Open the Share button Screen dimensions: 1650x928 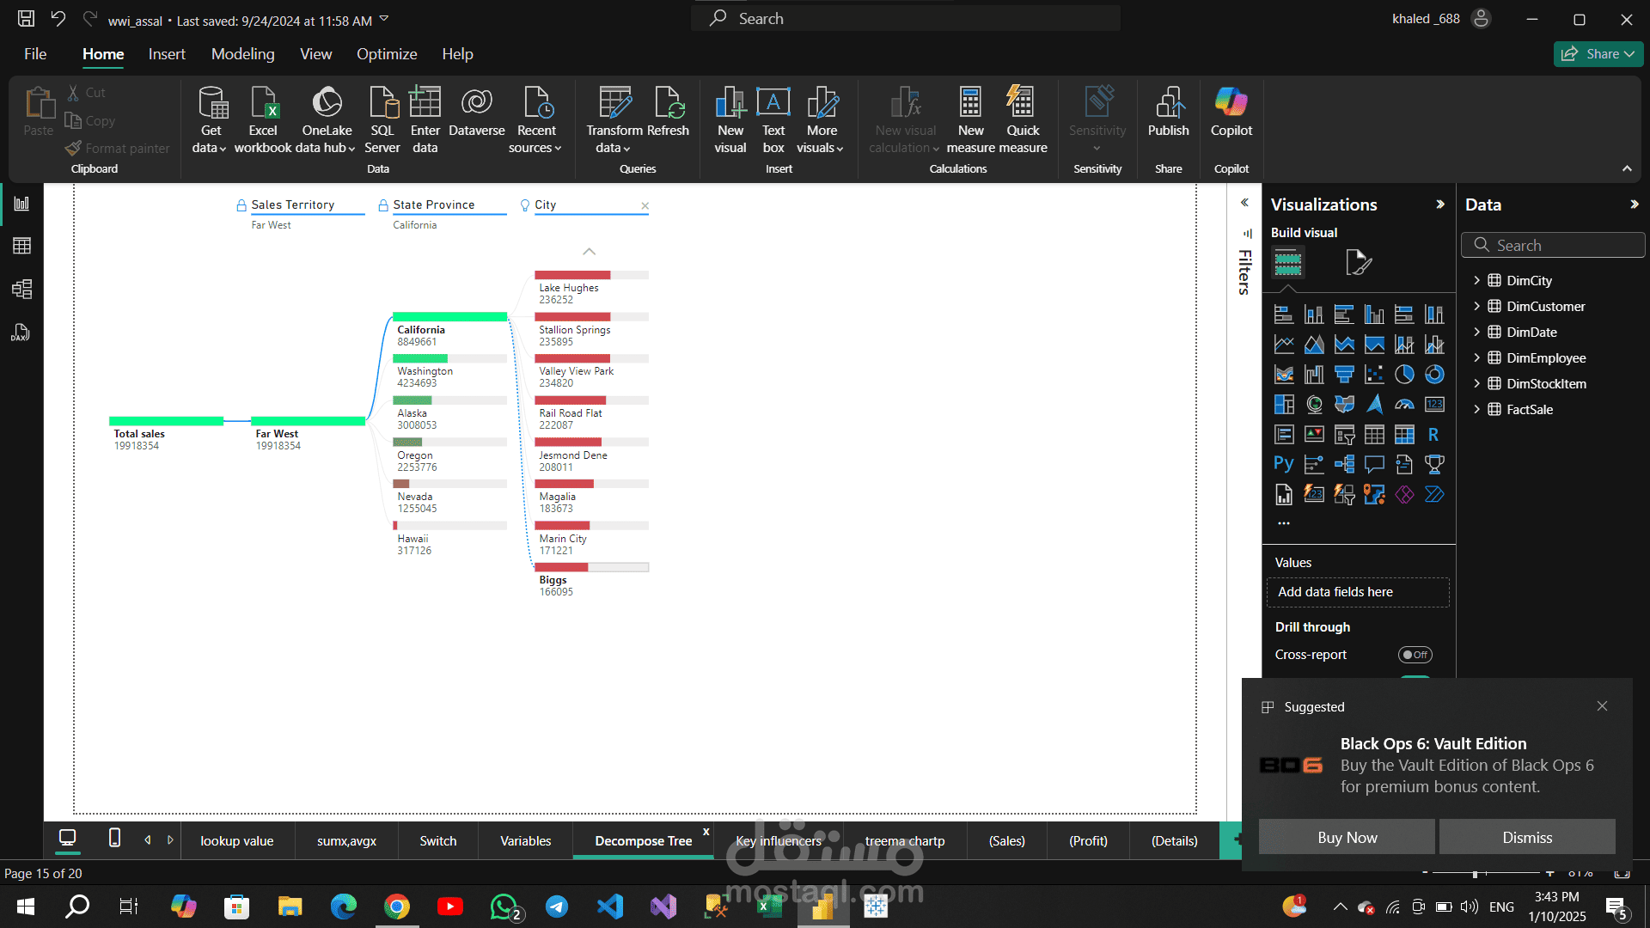1598,54
